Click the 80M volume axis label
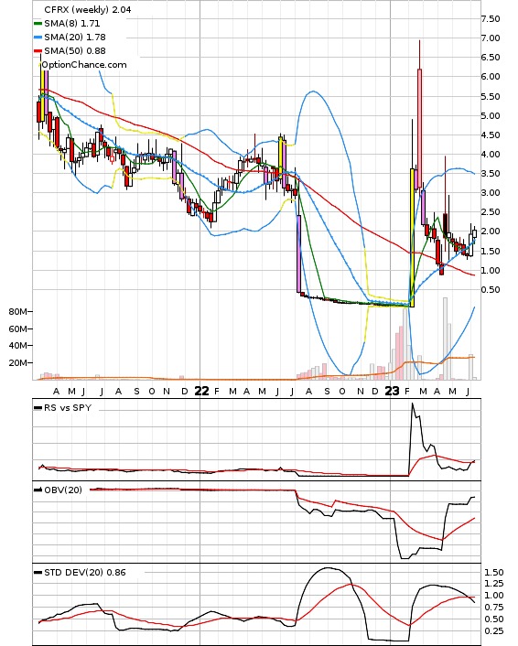This screenshot has width=518, height=646. [18, 311]
